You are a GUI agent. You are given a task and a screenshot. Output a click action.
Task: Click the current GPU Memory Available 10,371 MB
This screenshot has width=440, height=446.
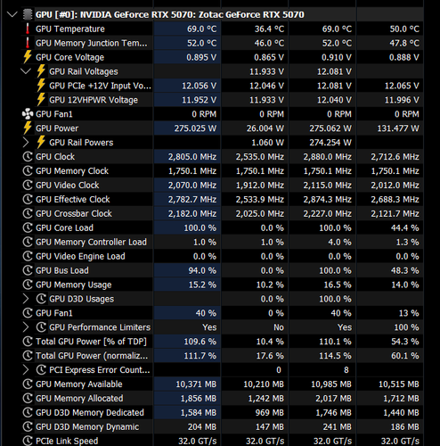(196, 384)
